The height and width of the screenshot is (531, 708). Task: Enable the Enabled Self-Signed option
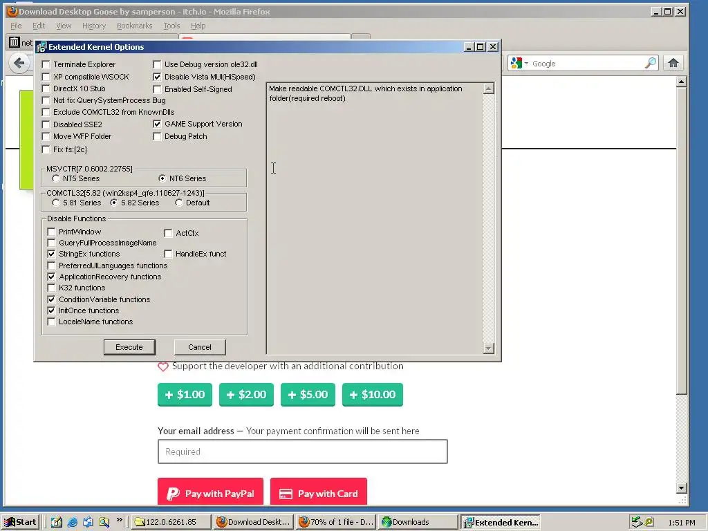point(157,89)
